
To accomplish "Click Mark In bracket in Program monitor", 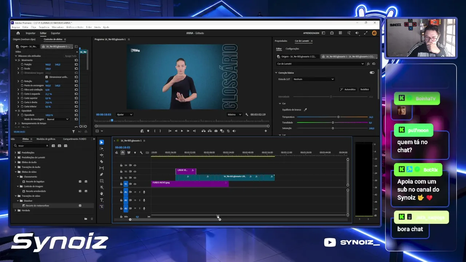I will tap(155, 131).
